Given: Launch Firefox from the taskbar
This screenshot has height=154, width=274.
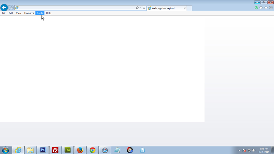Looking at the screenshot, I should point(80,150).
